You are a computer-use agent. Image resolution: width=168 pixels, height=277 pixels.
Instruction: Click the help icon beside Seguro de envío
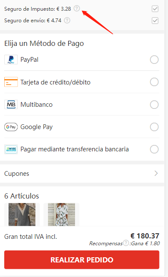click(x=67, y=20)
